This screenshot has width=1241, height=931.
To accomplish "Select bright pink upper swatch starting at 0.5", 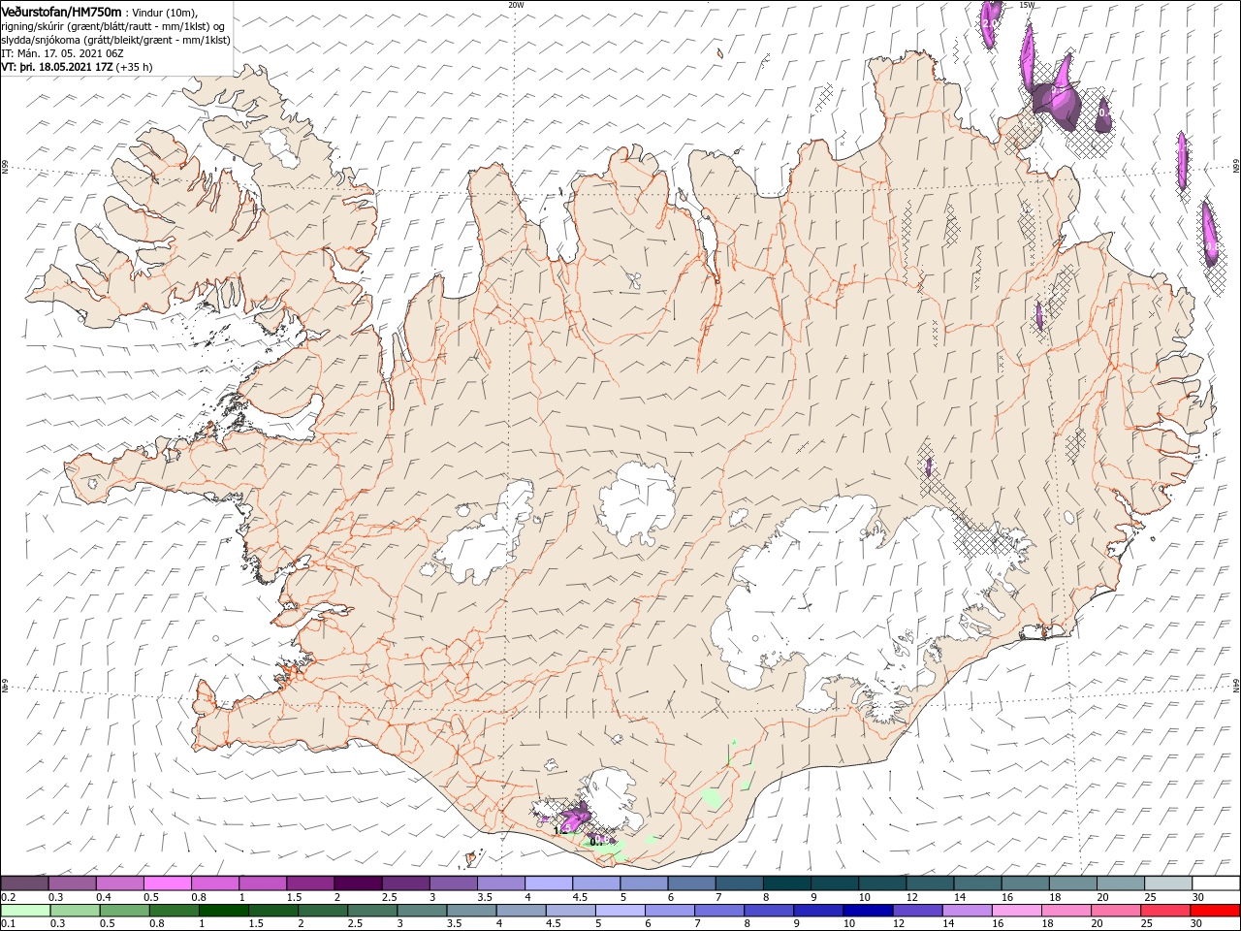I will 167,883.
